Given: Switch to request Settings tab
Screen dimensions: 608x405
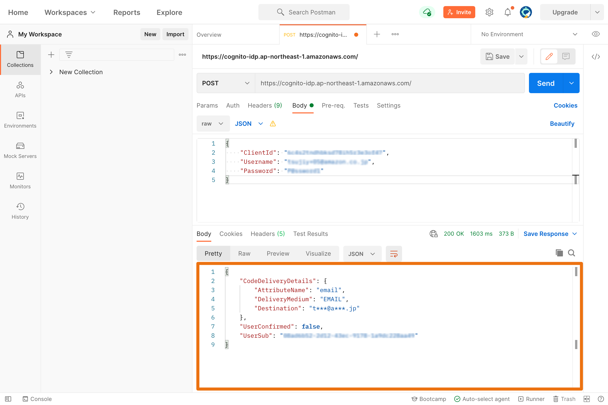Looking at the screenshot, I should click(389, 105).
